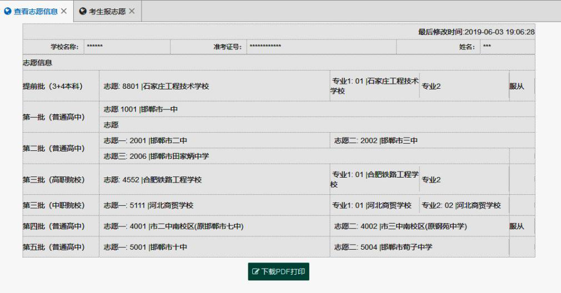Click the edit icon inside the 下载PDF打印 button
Viewport: 561px width, 293px height.
(256, 272)
